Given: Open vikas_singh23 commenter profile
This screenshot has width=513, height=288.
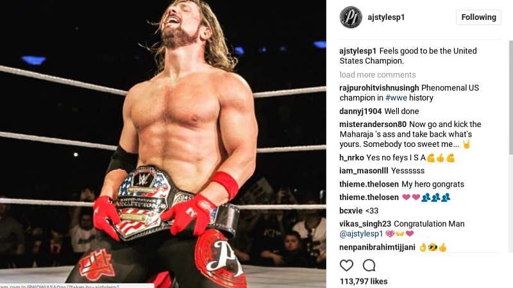Looking at the screenshot, I should point(365,224).
